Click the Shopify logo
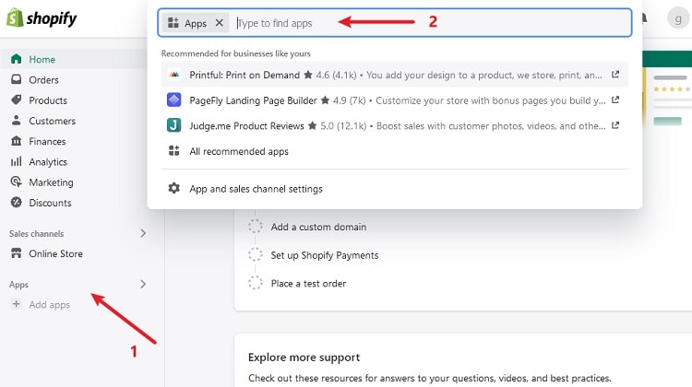The image size is (692, 387). point(42,18)
